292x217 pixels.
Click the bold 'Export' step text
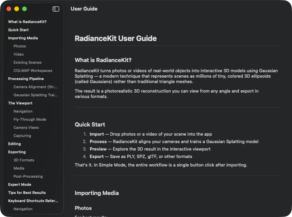pos(96,156)
